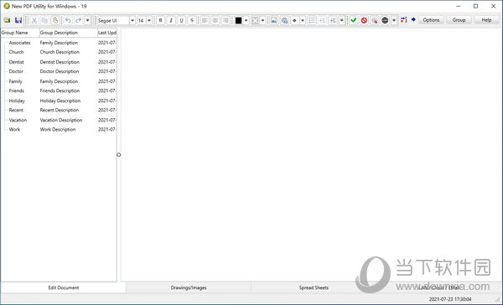Click the green checkmark icon
This screenshot has height=305, width=503.
[x=354, y=20]
